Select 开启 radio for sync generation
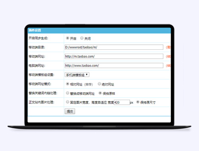Screen dimensions: 199x151 (x=68, y=38)
